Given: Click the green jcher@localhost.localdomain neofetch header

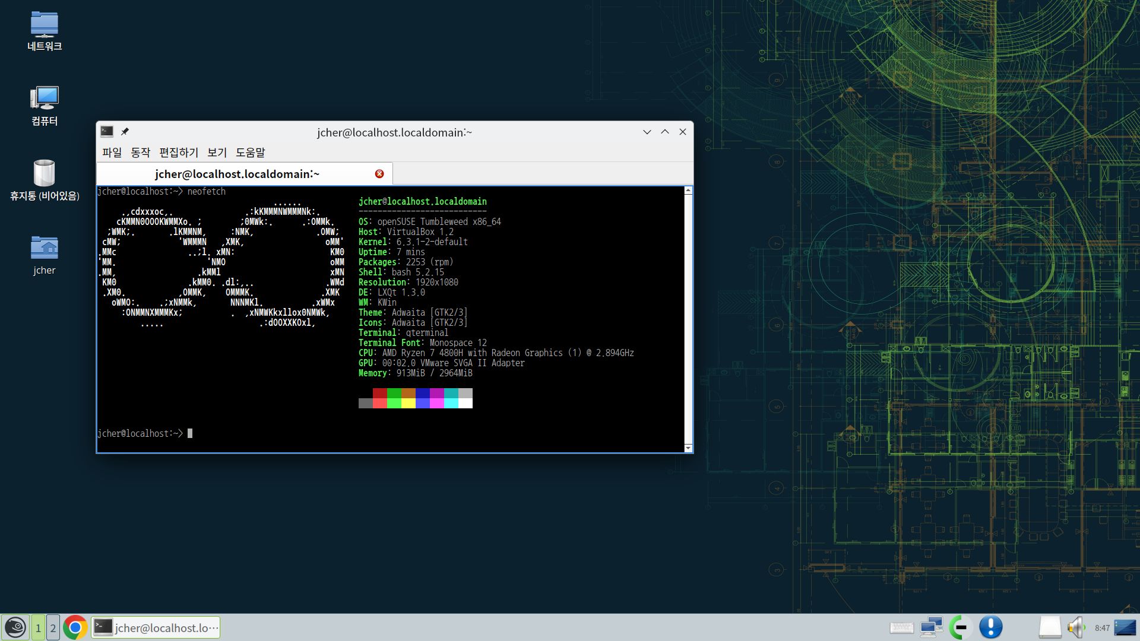Looking at the screenshot, I should pos(423,201).
